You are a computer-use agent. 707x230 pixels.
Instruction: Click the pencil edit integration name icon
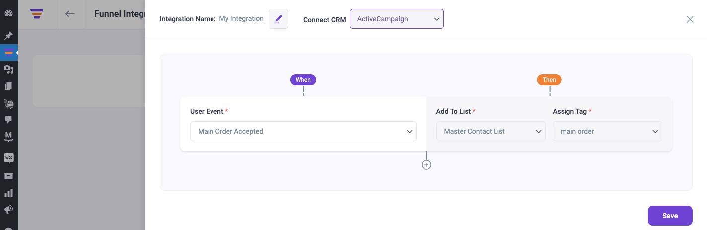[279, 19]
